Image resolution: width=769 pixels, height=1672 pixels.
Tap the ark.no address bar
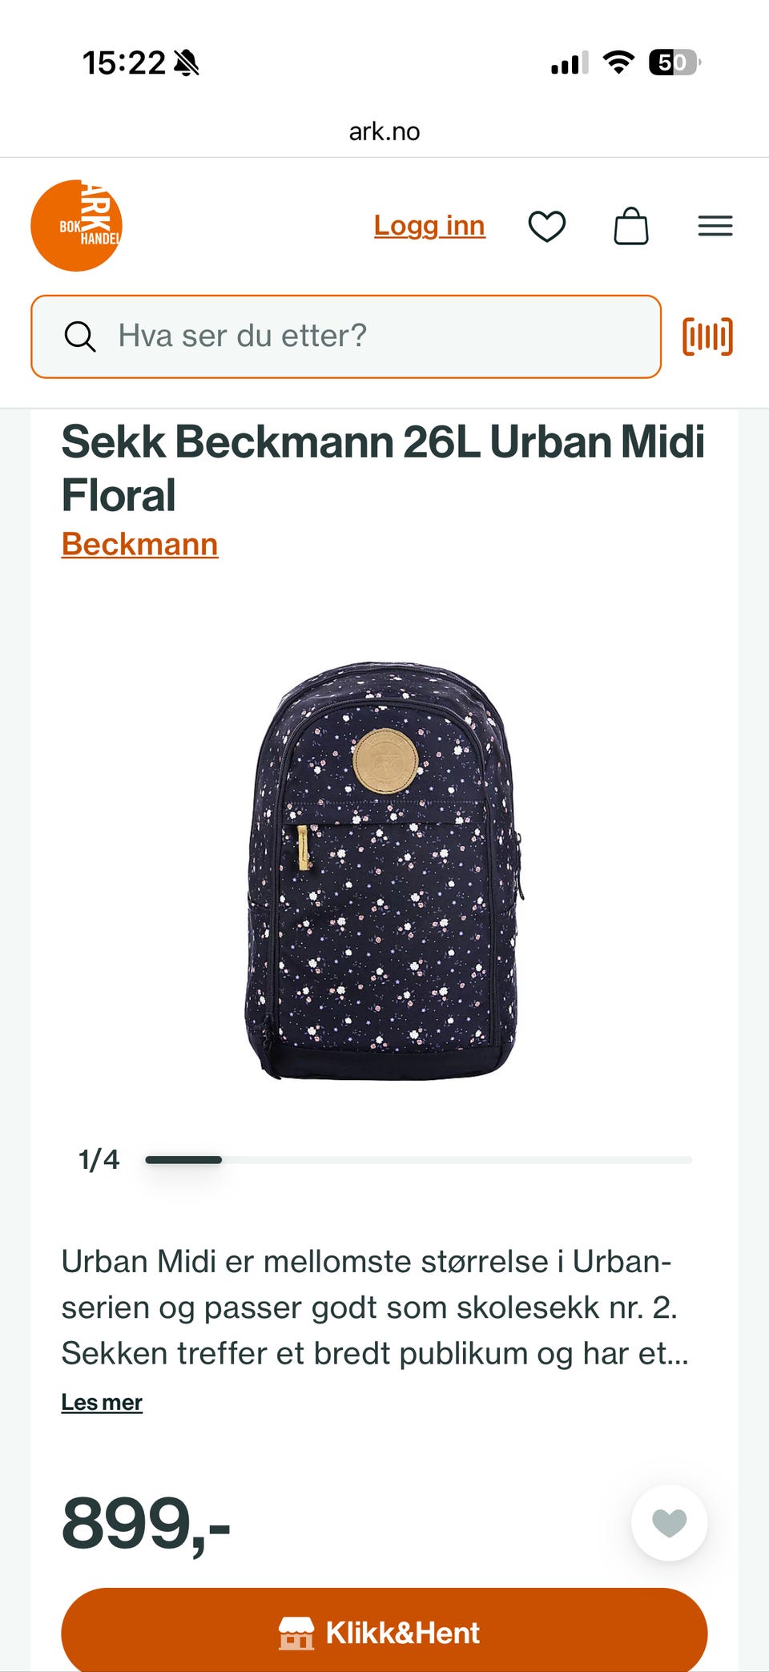tap(384, 131)
